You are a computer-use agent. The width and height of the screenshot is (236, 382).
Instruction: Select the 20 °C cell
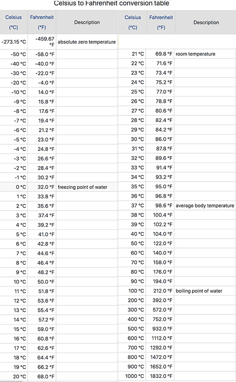point(14,376)
